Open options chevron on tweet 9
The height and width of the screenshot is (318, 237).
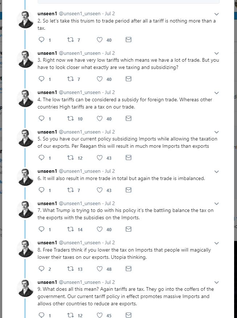(217, 282)
